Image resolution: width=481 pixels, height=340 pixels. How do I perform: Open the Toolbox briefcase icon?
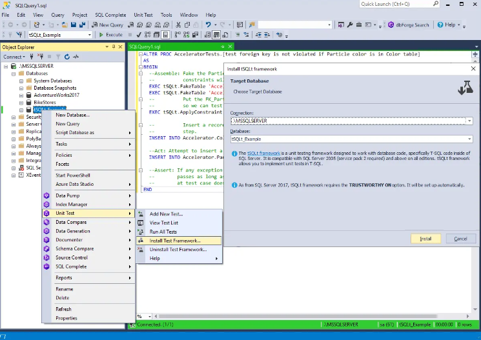pyautogui.click(x=359, y=25)
